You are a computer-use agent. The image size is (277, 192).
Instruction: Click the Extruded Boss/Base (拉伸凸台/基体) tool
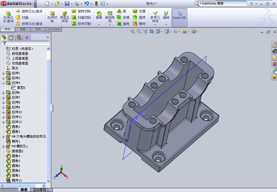[8, 17]
